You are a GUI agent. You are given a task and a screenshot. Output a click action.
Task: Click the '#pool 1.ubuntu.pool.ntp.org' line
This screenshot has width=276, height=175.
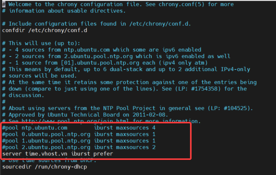tap(79, 141)
